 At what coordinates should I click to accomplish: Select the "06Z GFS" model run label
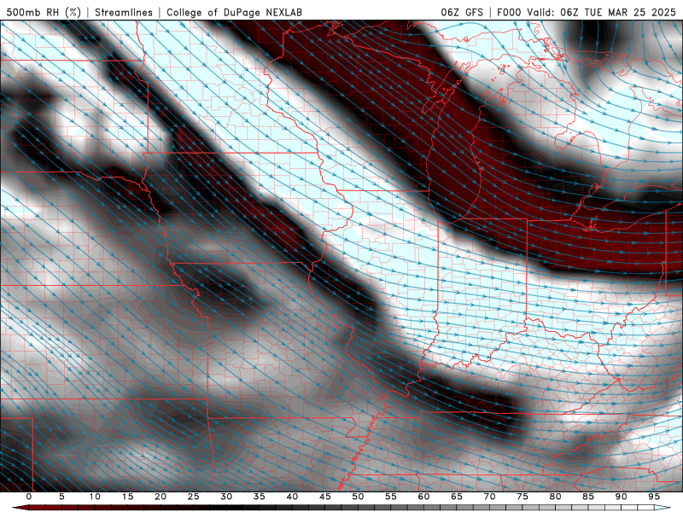pos(462,12)
